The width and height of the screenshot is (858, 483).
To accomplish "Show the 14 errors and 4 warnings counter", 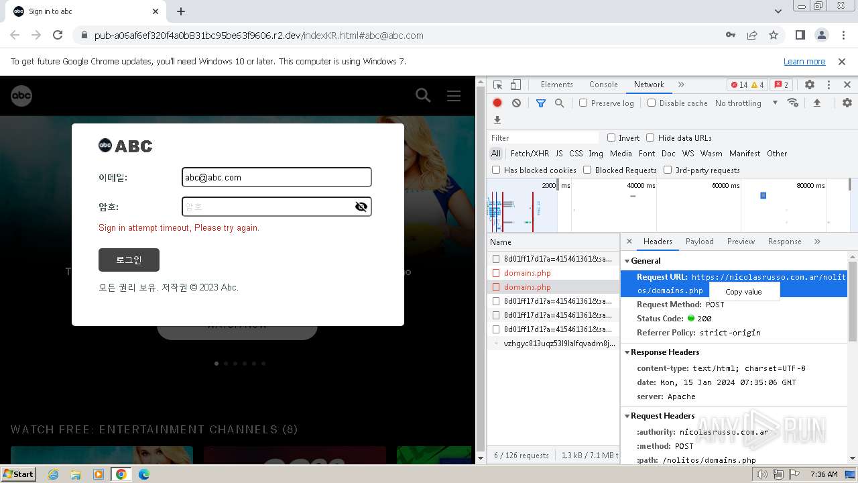I will [x=747, y=85].
